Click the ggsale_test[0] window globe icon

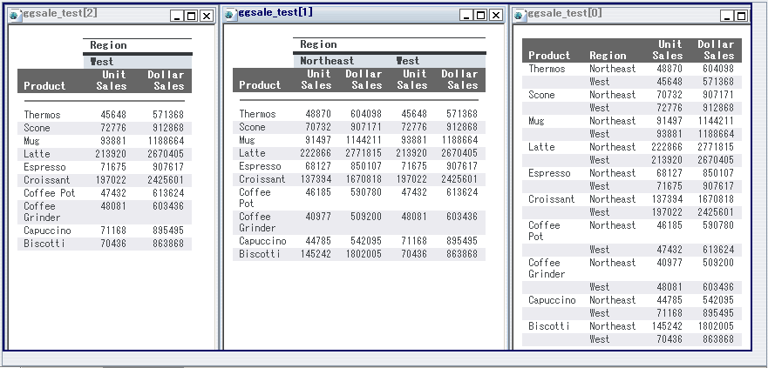tap(520, 15)
